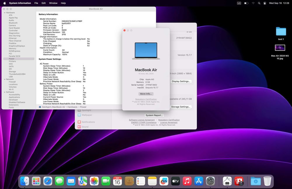Open the Edit menu

pos(44,3)
